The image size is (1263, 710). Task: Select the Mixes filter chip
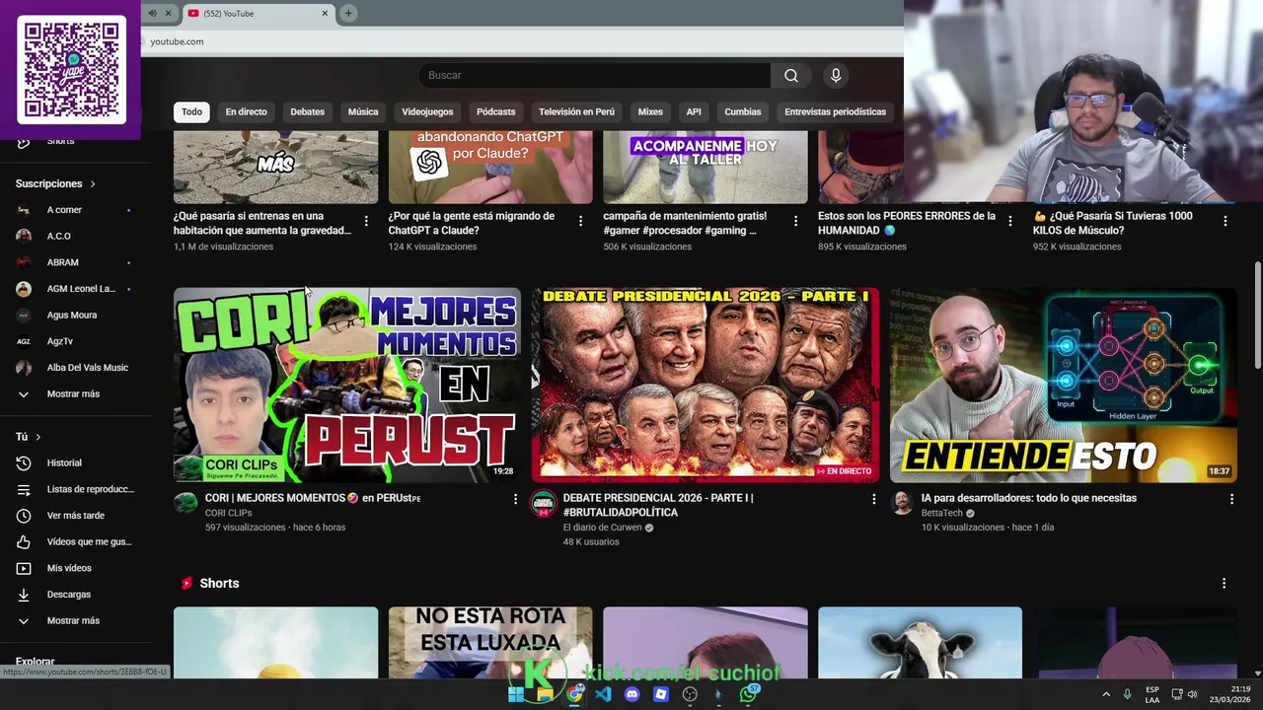click(650, 111)
